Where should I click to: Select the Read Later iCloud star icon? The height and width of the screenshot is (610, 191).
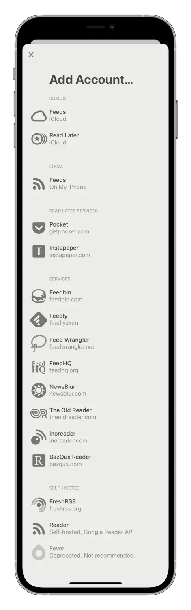click(x=39, y=139)
